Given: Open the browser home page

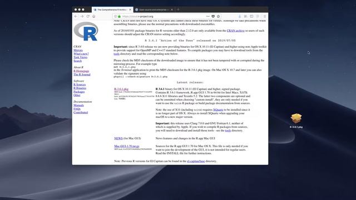Looking at the screenshot, I should [x=94, y=16].
